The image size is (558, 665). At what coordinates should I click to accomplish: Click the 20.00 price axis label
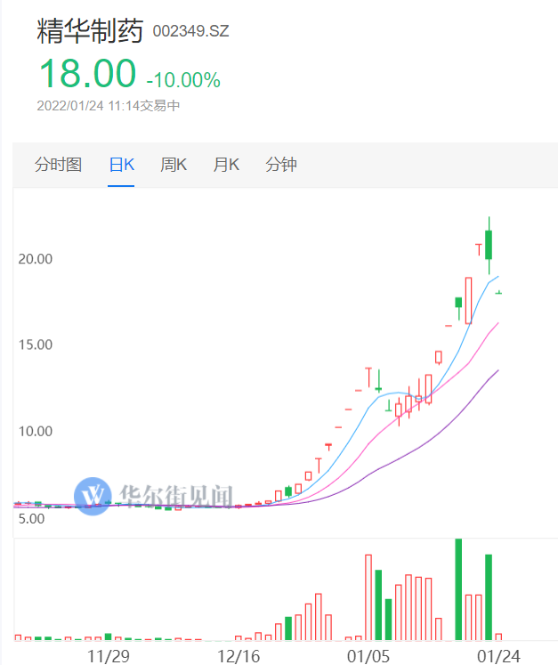click(x=36, y=259)
